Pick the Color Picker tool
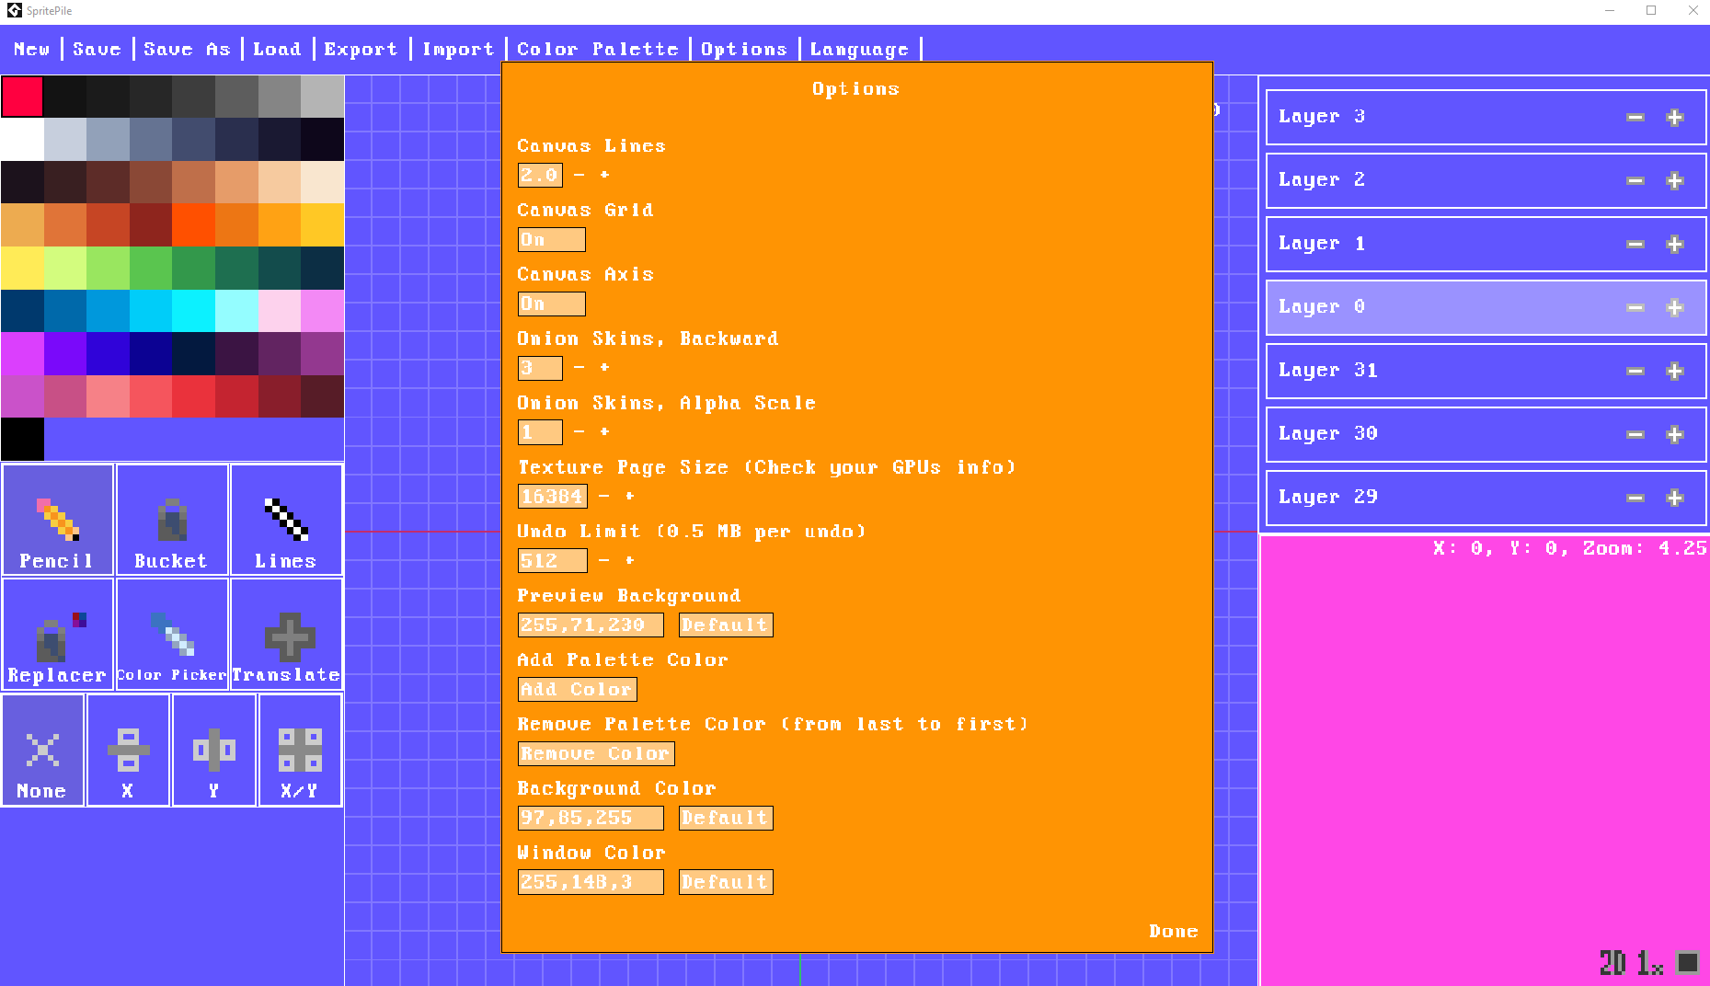Viewport: 1710px width, 986px height. point(171,635)
